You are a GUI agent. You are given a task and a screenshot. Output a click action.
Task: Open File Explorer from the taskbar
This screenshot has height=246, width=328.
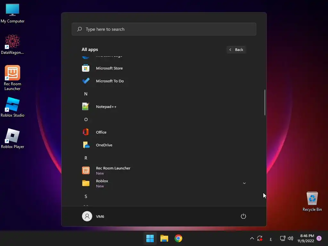164,238
